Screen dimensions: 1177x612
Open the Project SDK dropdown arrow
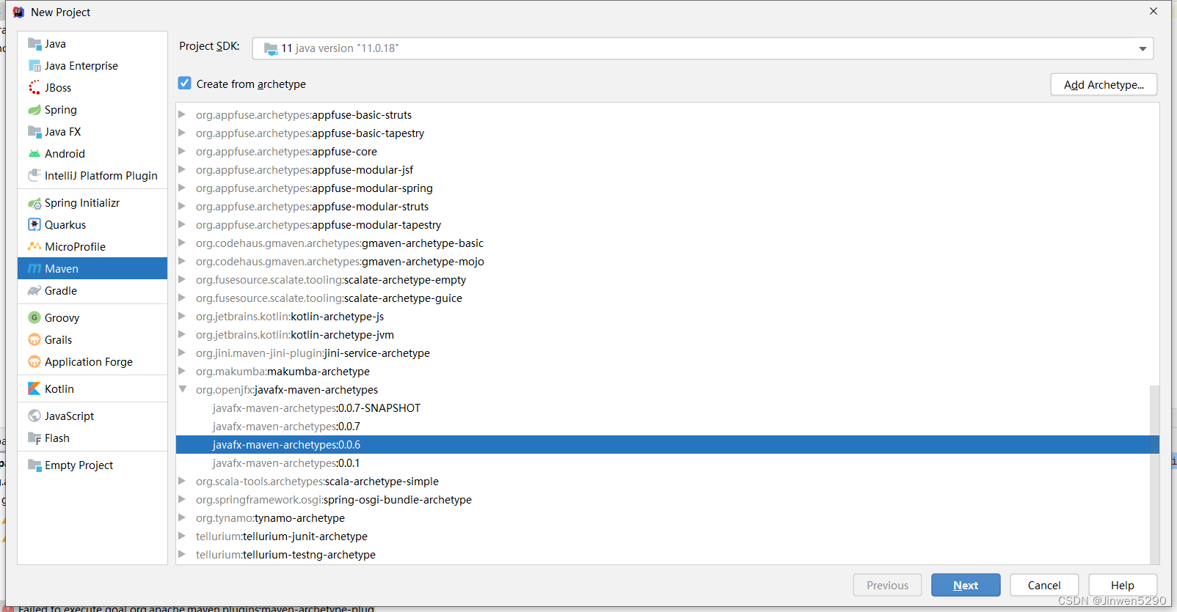pos(1143,48)
